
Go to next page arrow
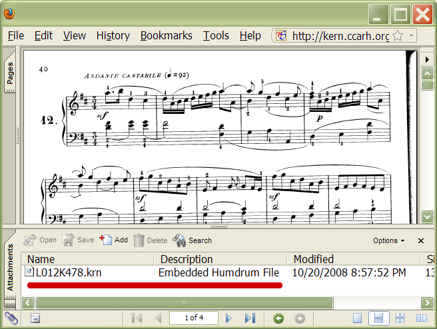pos(229,318)
